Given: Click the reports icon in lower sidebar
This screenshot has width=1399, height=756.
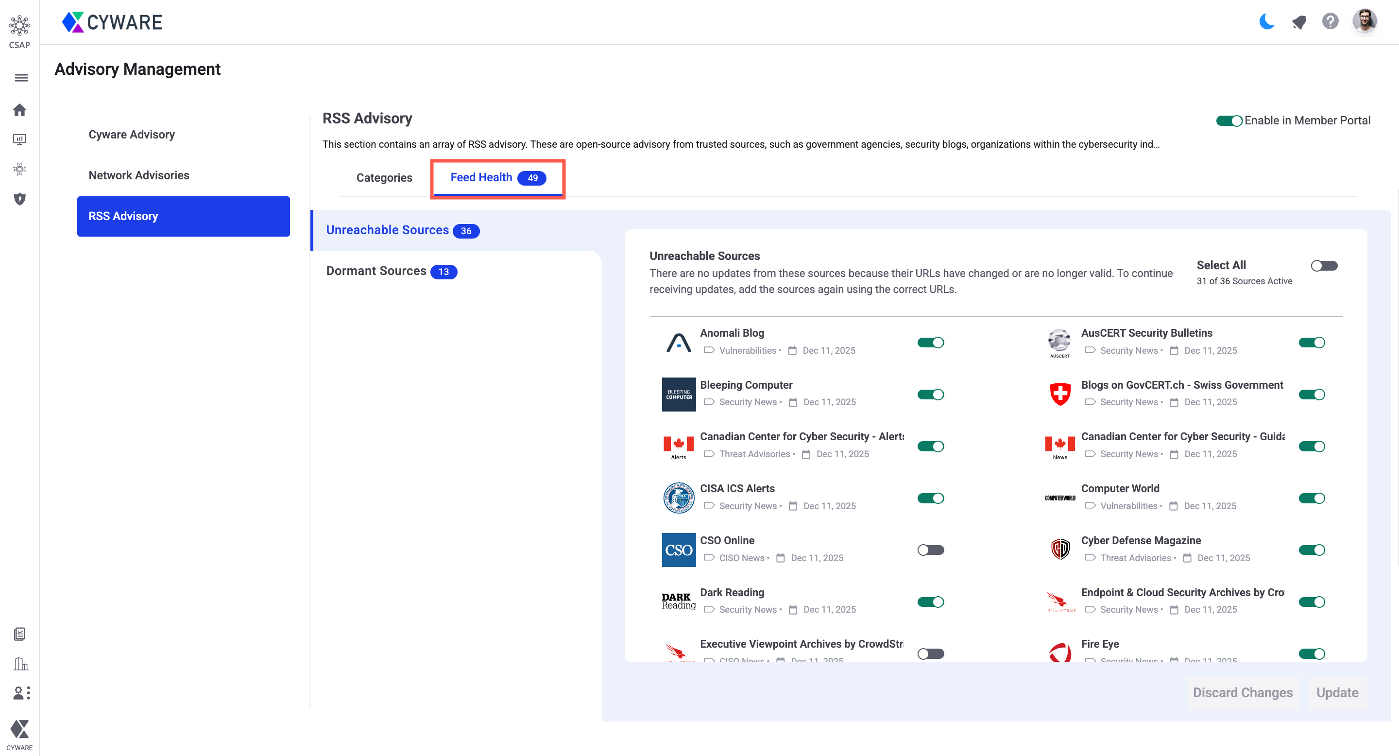Looking at the screenshot, I should (x=19, y=634).
